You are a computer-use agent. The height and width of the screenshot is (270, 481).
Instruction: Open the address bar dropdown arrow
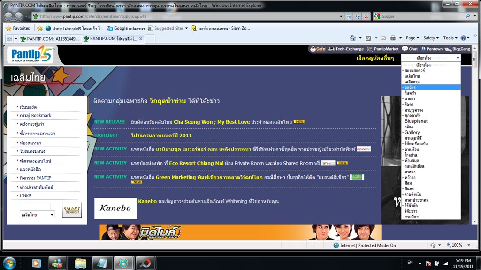(x=341, y=16)
